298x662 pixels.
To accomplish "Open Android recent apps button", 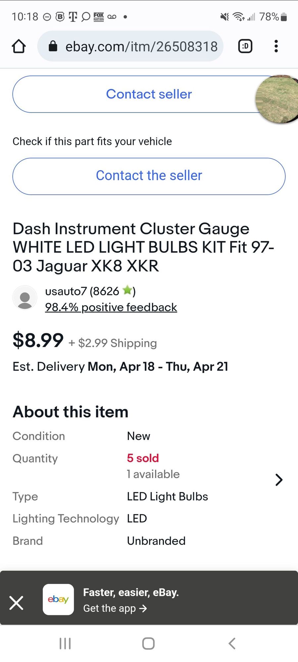I will point(65,643).
